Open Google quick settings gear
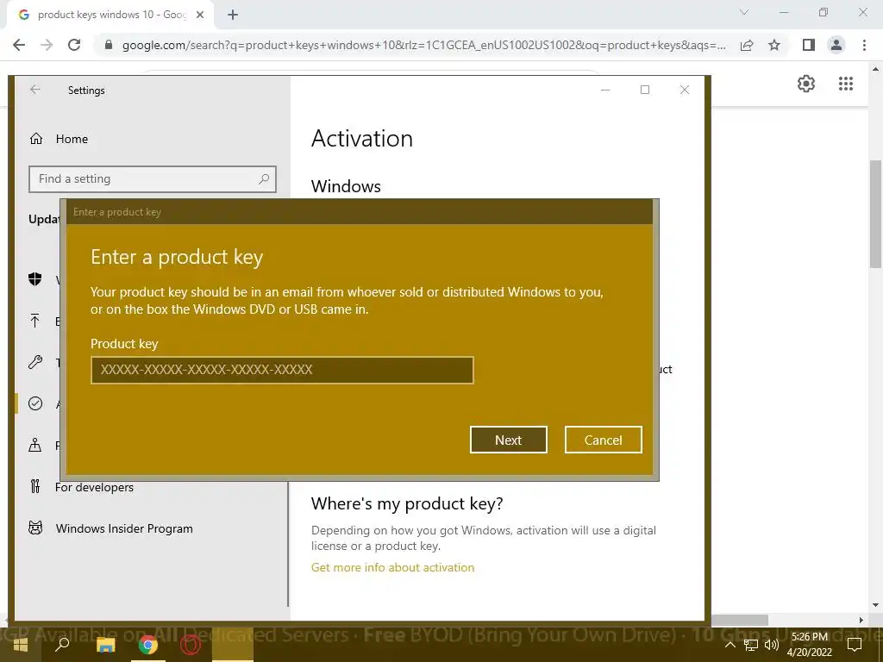 pyautogui.click(x=806, y=84)
